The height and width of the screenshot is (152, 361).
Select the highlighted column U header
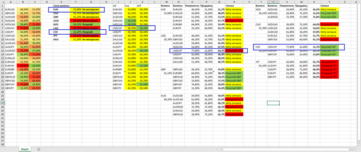[273, 2]
